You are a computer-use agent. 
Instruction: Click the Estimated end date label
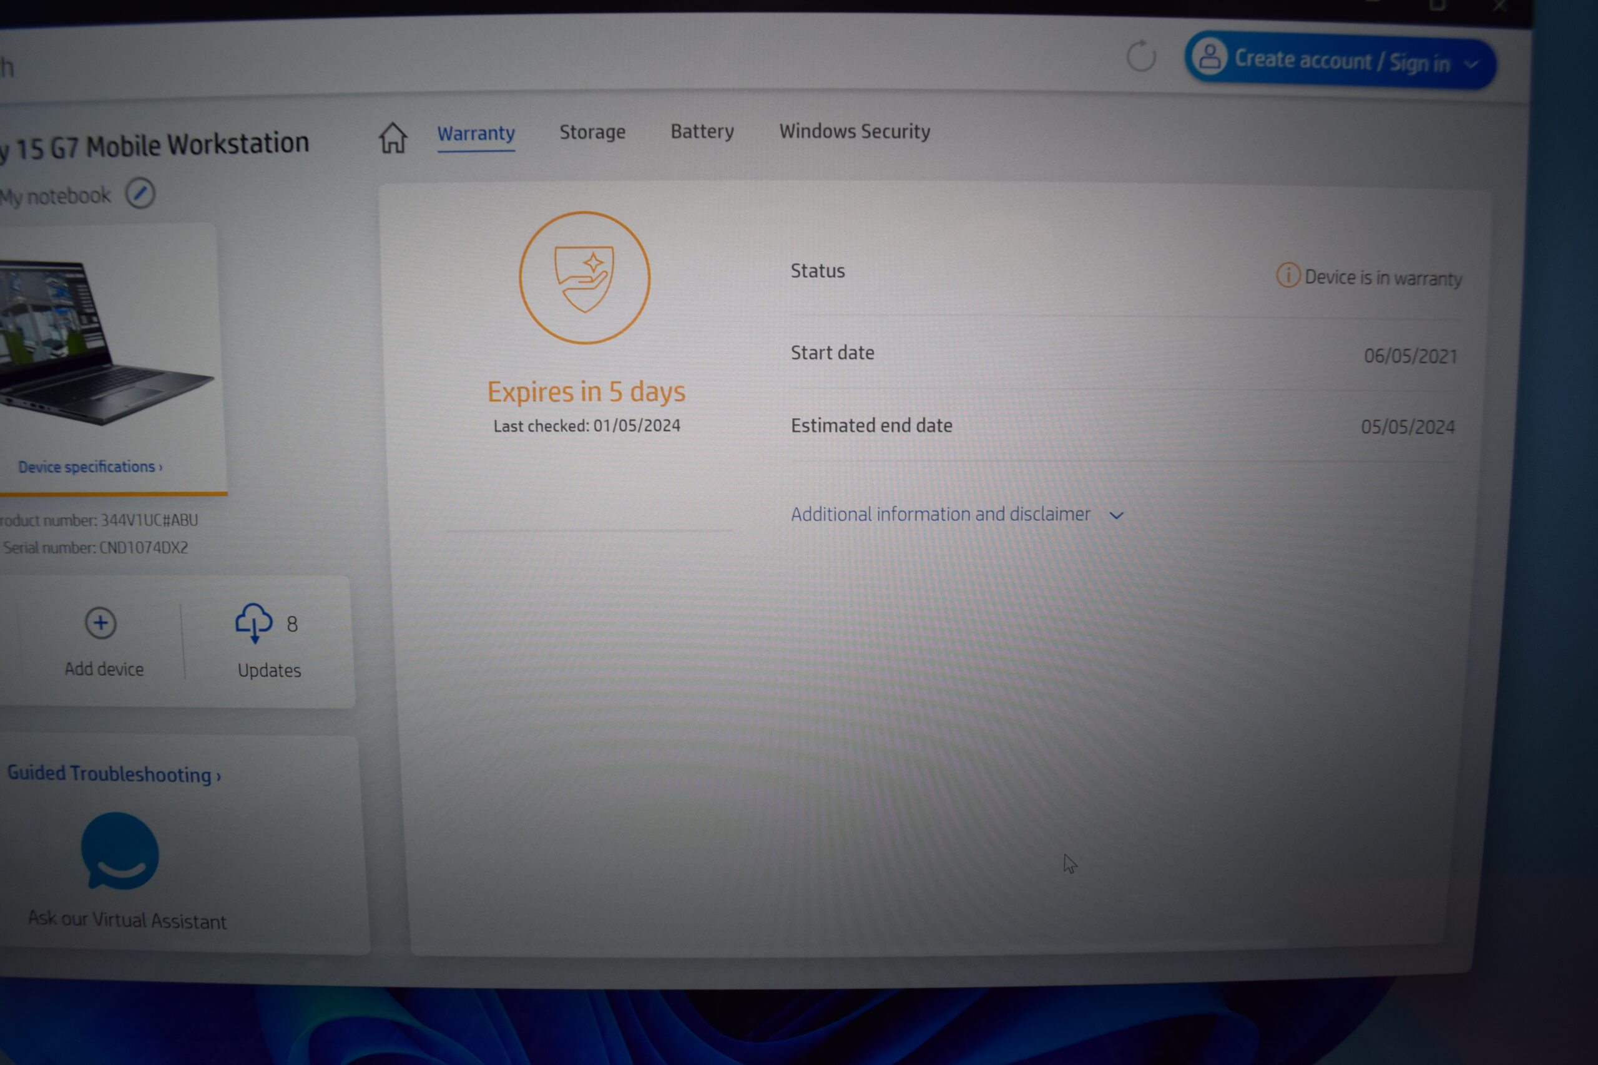point(871,425)
